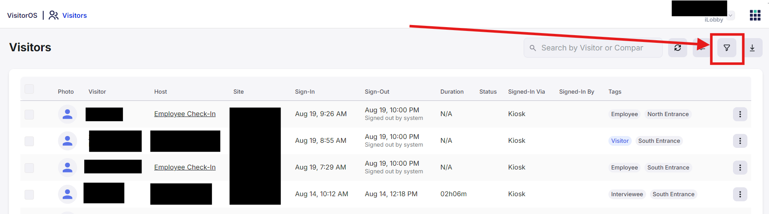Viewport: 769px width, 214px height.
Task: Open the app launcher grid
Action: pyautogui.click(x=755, y=15)
